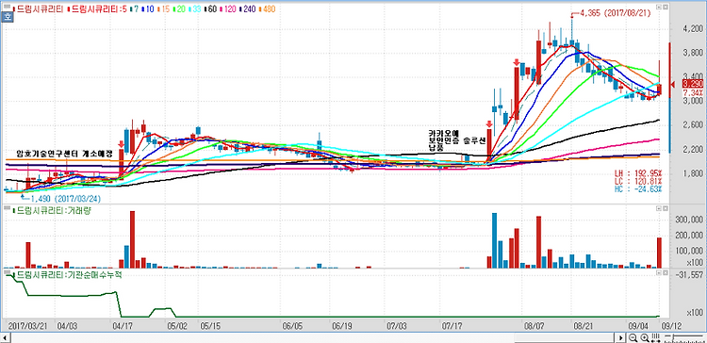Click the blue '호' quote button

coord(7,17)
